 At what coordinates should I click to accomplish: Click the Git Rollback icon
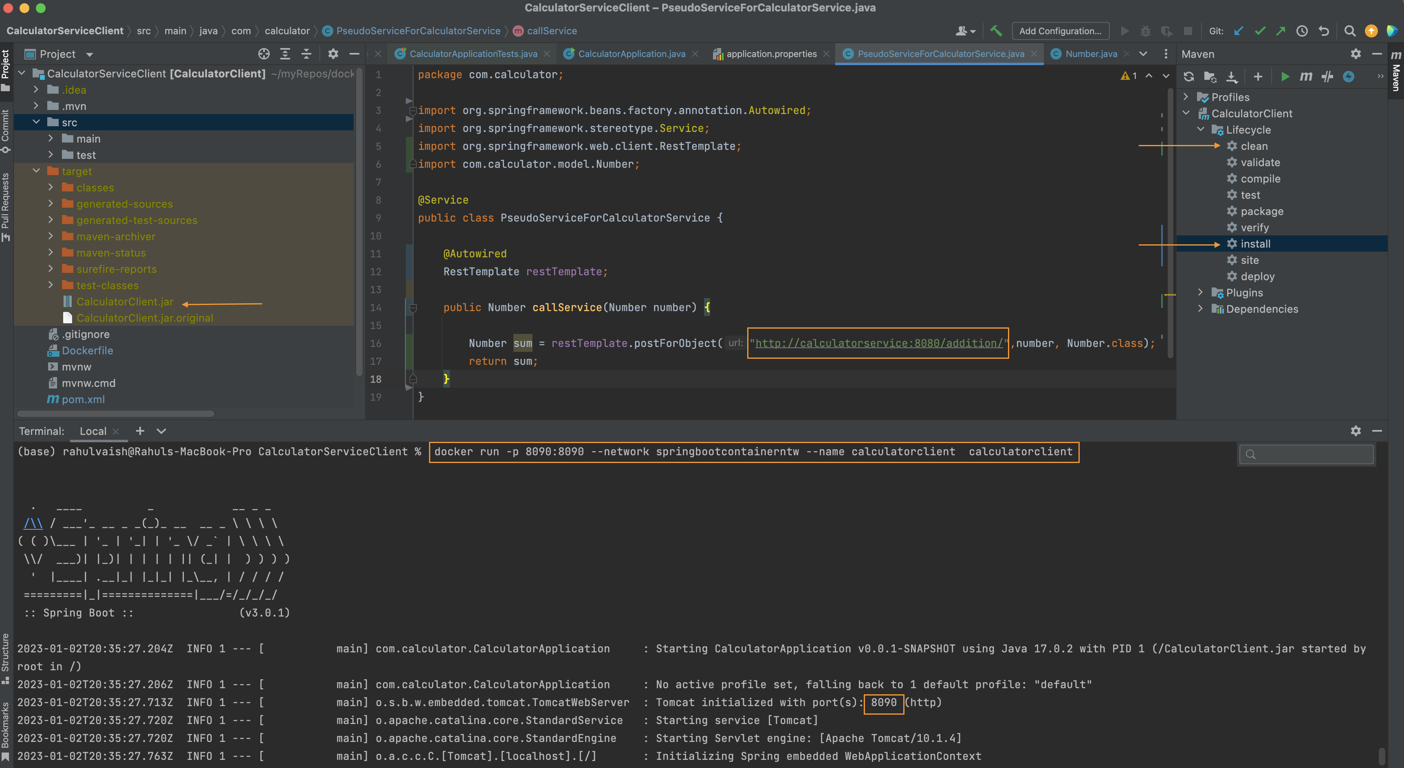pyautogui.click(x=1324, y=31)
